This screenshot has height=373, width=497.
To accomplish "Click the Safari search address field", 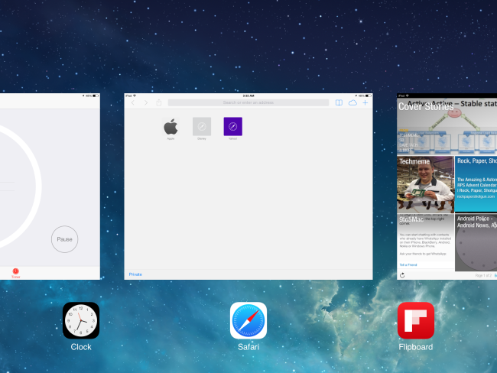I will click(x=248, y=102).
